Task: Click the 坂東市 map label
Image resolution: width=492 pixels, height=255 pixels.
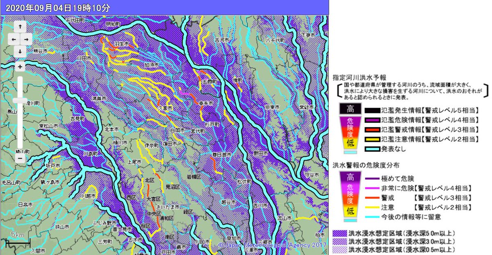Action: (272, 107)
